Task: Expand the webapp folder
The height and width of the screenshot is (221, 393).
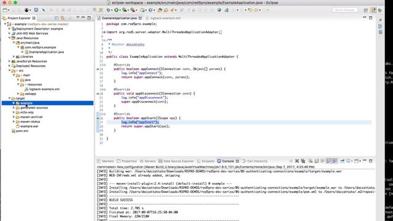Action: pyautogui.click(x=18, y=94)
